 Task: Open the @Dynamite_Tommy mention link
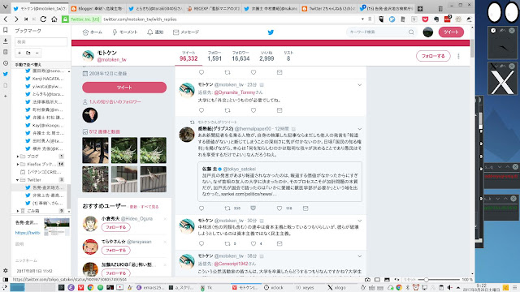[x=235, y=92]
